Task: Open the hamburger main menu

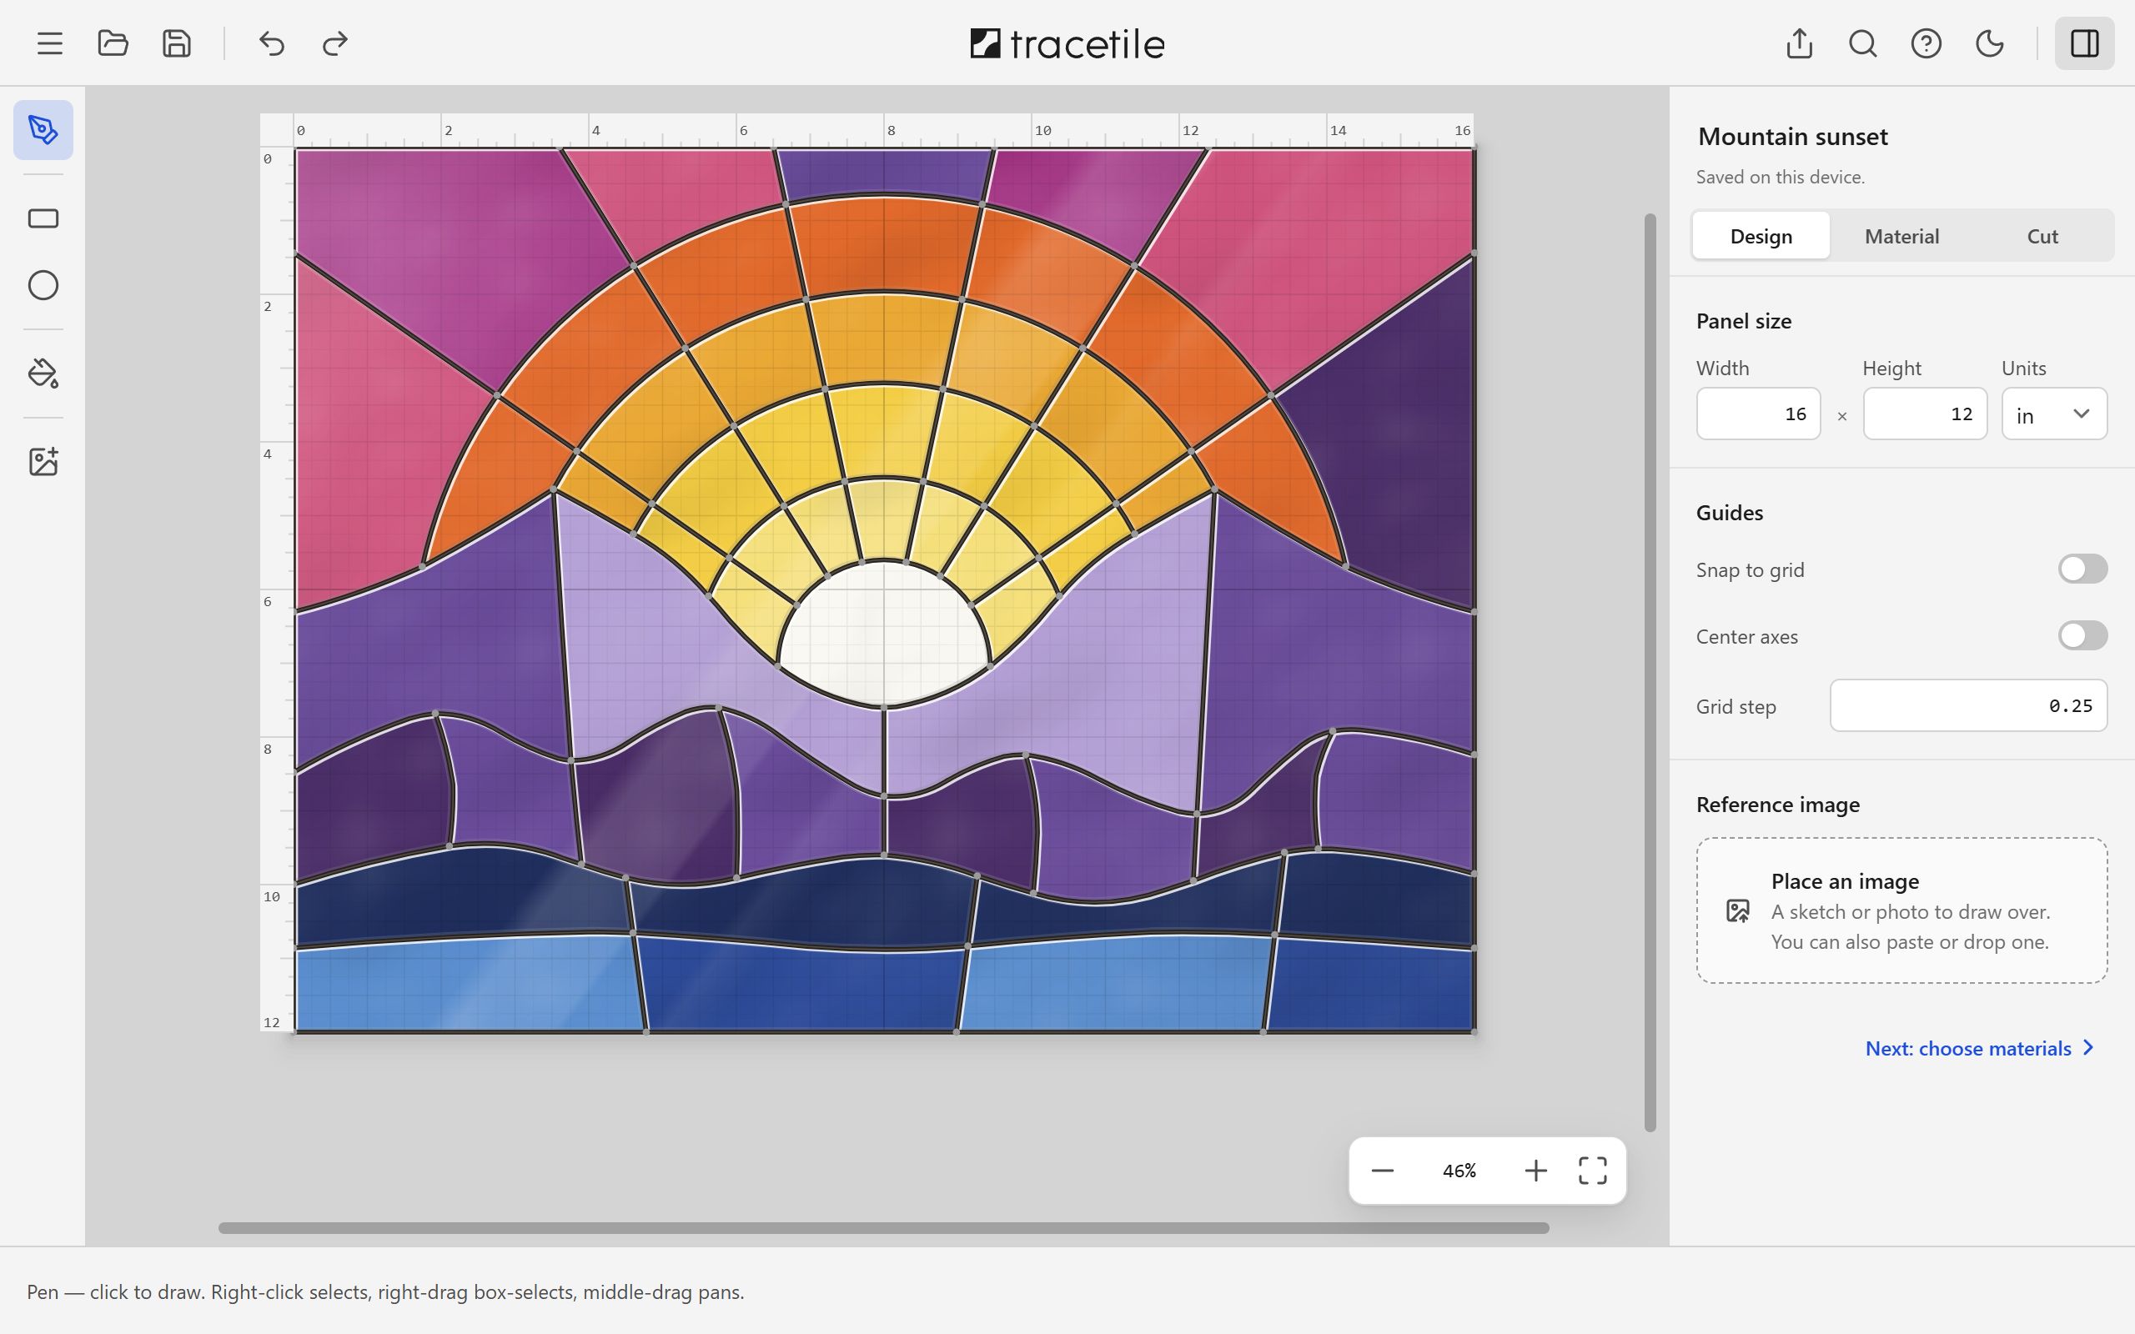Action: [50, 43]
